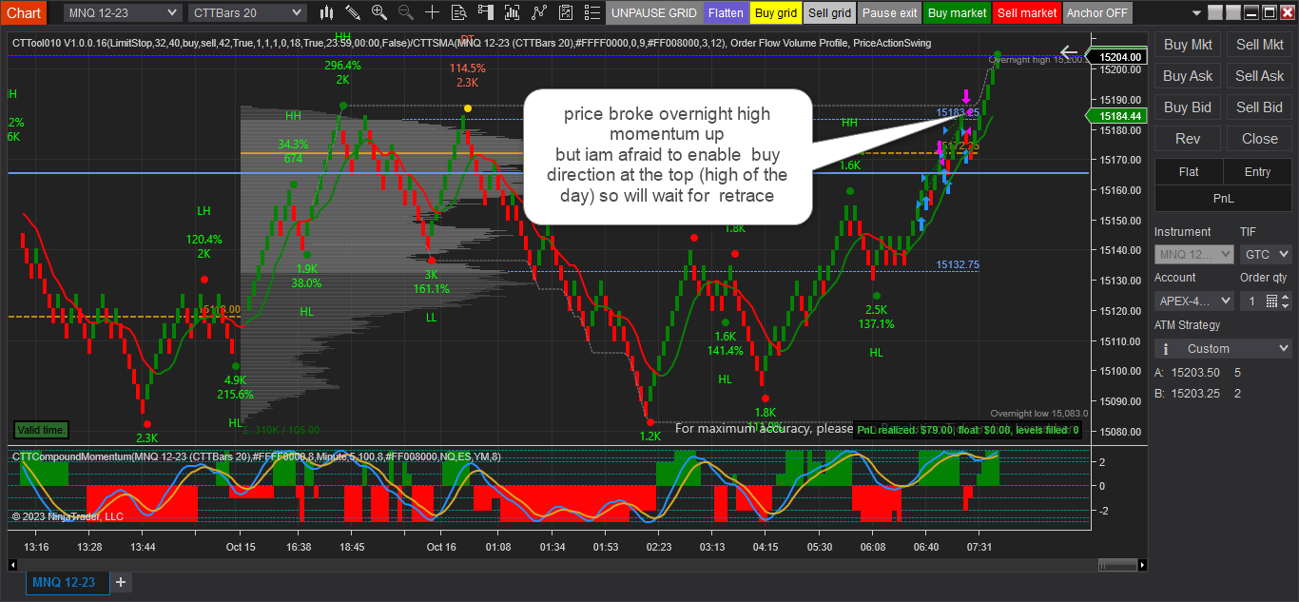Increase order quantity with stepper arrow
The width and height of the screenshot is (1299, 602).
click(x=1285, y=297)
